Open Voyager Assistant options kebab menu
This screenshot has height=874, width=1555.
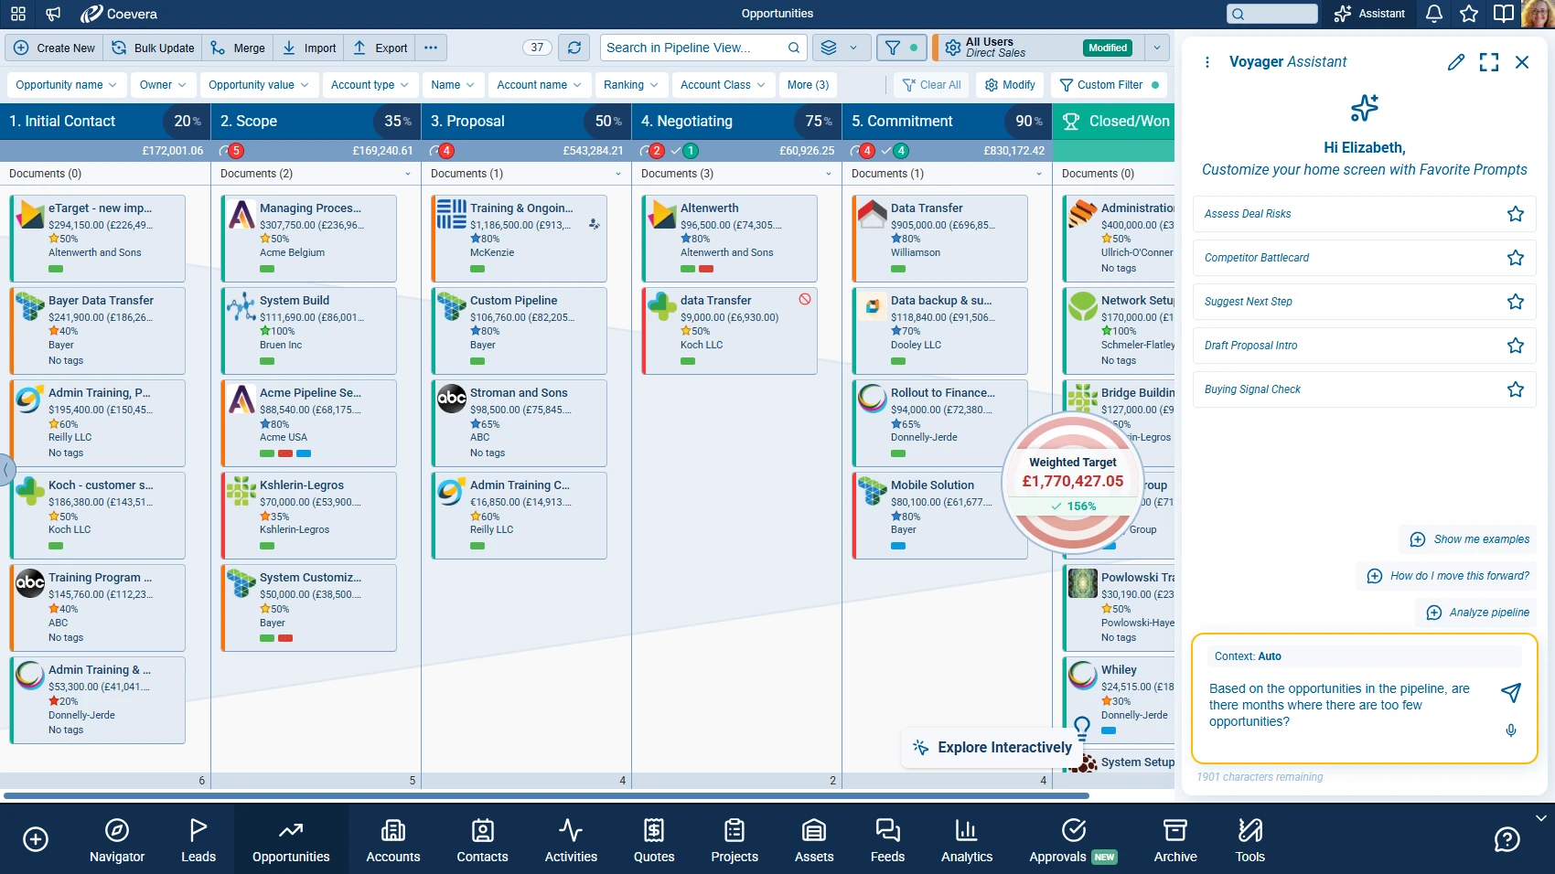tap(1207, 62)
